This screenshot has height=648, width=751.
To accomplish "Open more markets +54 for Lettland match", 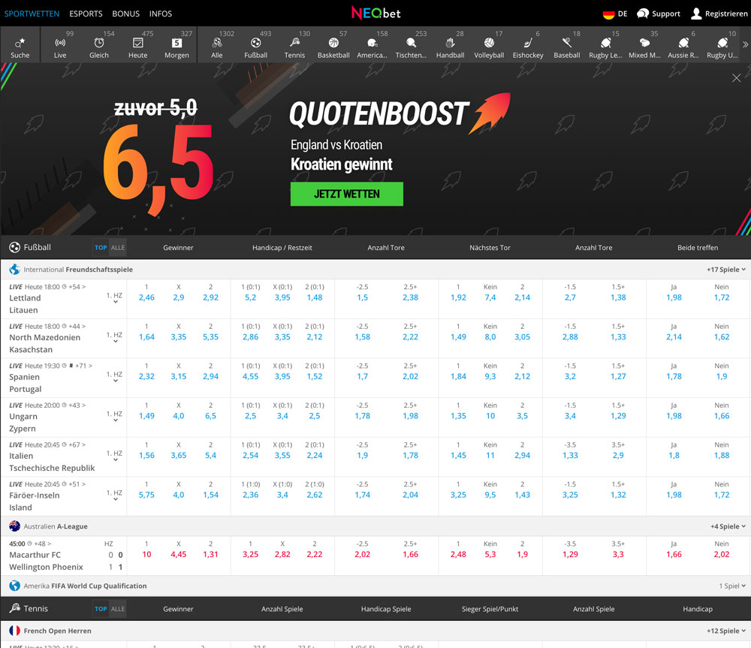I will click(77, 287).
